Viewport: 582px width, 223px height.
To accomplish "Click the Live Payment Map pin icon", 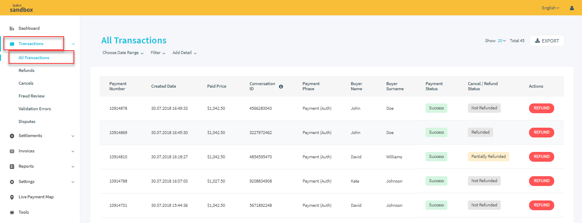I will (x=12, y=197).
